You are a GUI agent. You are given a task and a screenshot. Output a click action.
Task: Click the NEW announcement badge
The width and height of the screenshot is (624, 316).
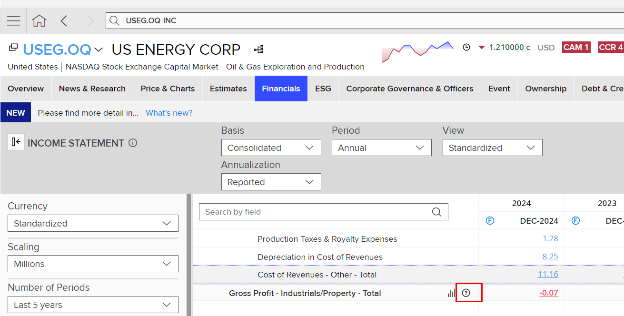pyautogui.click(x=16, y=113)
